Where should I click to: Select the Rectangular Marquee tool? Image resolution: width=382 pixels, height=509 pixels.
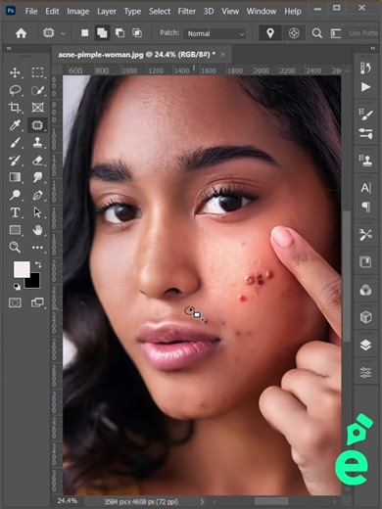click(37, 72)
